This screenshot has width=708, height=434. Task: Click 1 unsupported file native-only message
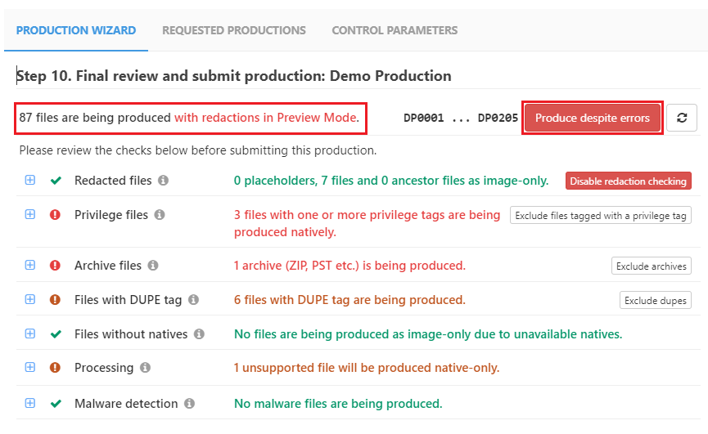pyautogui.click(x=367, y=368)
